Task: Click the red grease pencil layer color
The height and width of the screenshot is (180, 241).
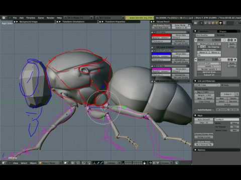Action: point(161,35)
